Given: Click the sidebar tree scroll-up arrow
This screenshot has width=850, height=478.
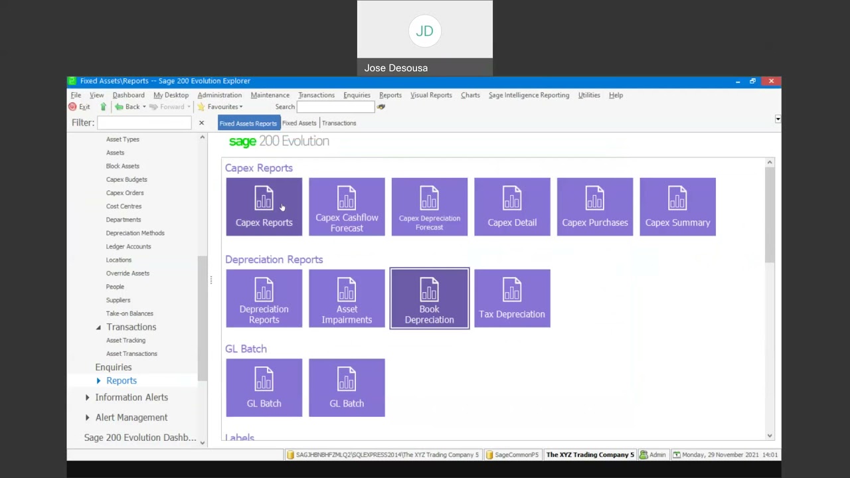Looking at the screenshot, I should pos(203,137).
